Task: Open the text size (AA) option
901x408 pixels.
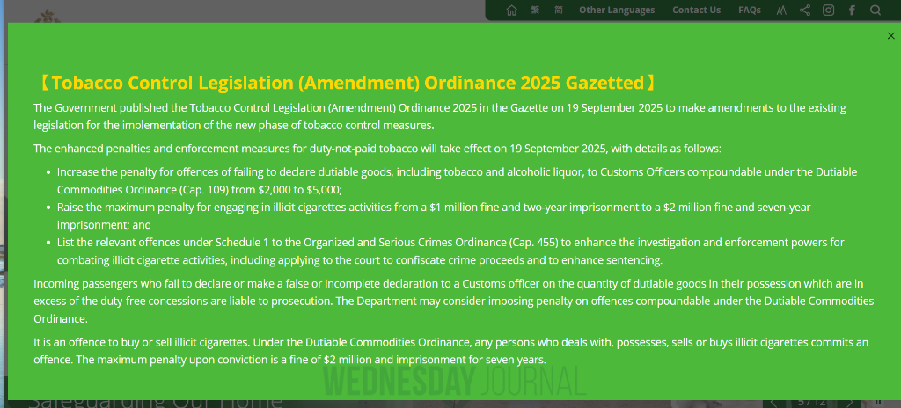Action: 781,11
